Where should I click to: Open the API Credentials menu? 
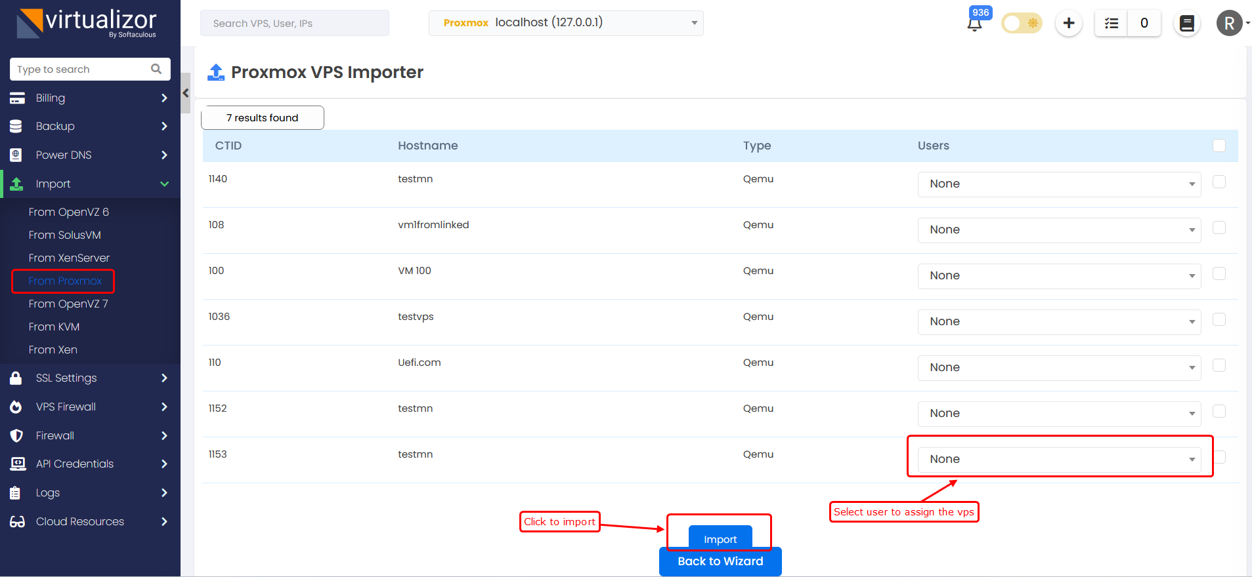pyautogui.click(x=90, y=464)
